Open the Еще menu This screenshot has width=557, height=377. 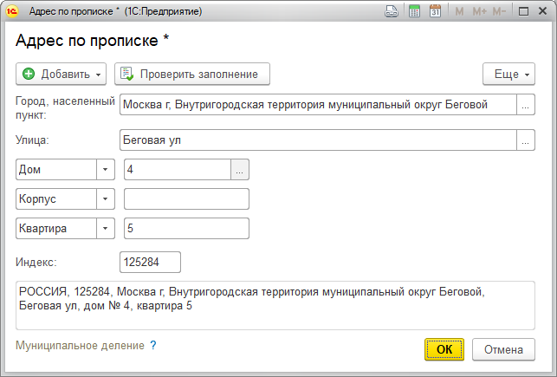[508, 75]
